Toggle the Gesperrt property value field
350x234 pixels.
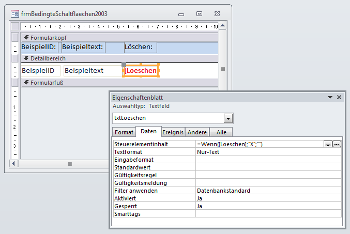(x=268, y=206)
